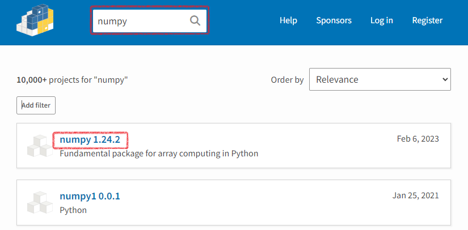Open the Order by Relevance dropdown
The image size is (468, 230).
click(380, 79)
